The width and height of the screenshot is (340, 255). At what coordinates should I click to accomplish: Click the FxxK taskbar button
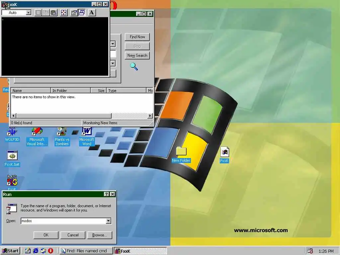140,251
